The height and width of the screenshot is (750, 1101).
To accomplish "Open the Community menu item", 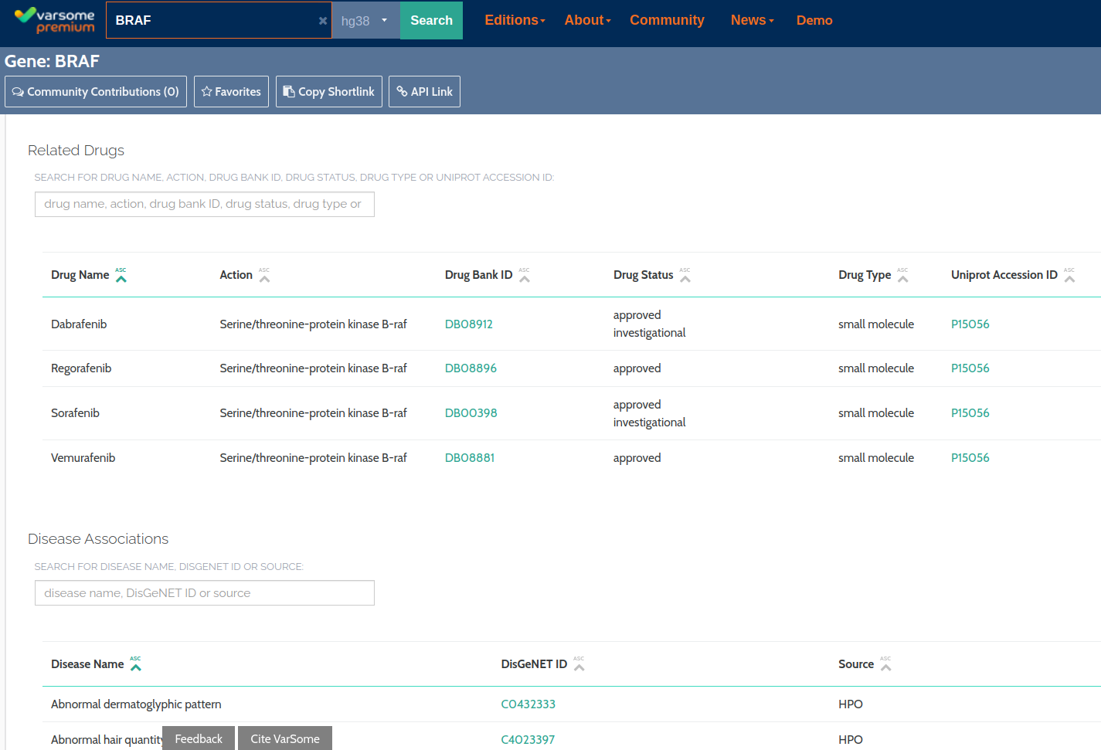I will tap(667, 21).
